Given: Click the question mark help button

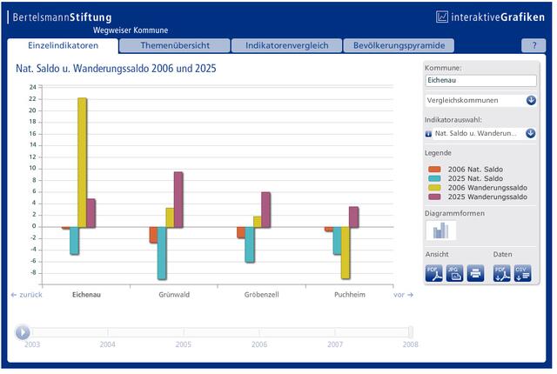Looking at the screenshot, I should coord(534,45).
